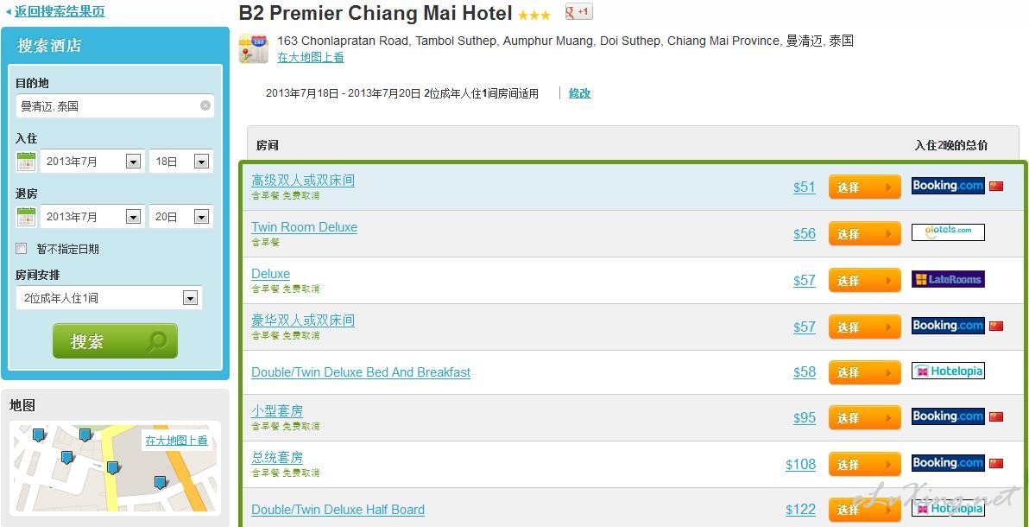
Task: Click the map icon beside hotel address
Action: pyautogui.click(x=253, y=48)
